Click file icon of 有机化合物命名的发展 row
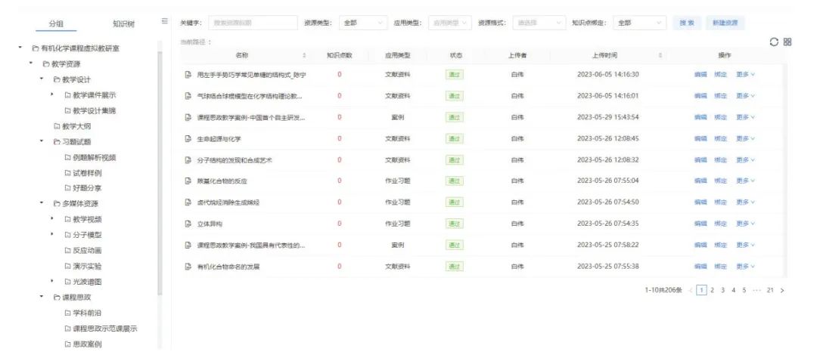Viewport: 817px width, 355px height. (x=188, y=267)
